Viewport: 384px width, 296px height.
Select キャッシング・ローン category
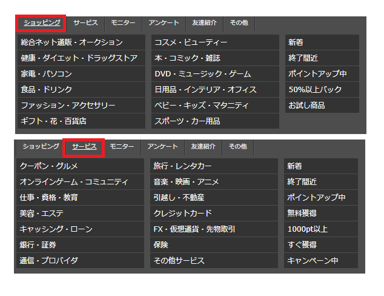(x=80, y=229)
